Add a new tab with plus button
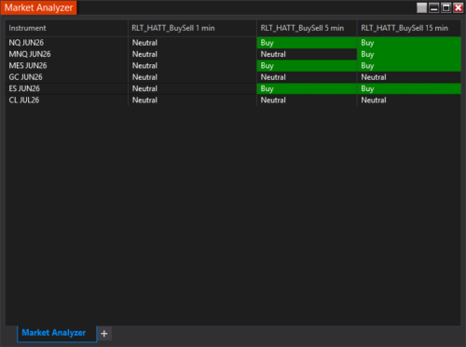The image size is (466, 347). tap(104, 334)
